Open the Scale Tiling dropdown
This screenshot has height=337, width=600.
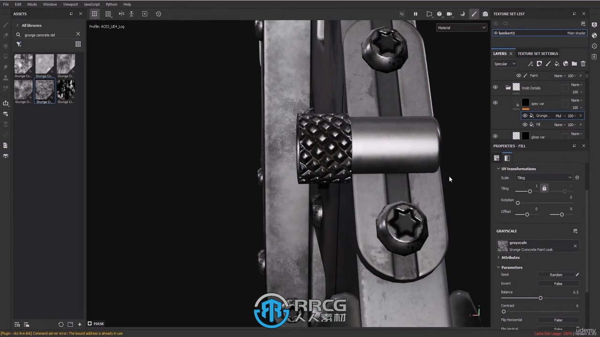544,178
